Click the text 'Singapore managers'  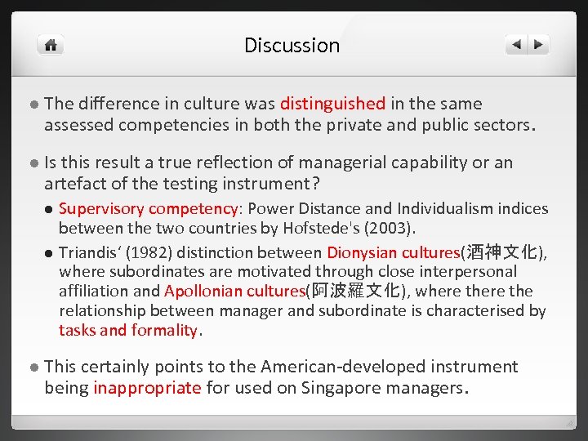382,388
